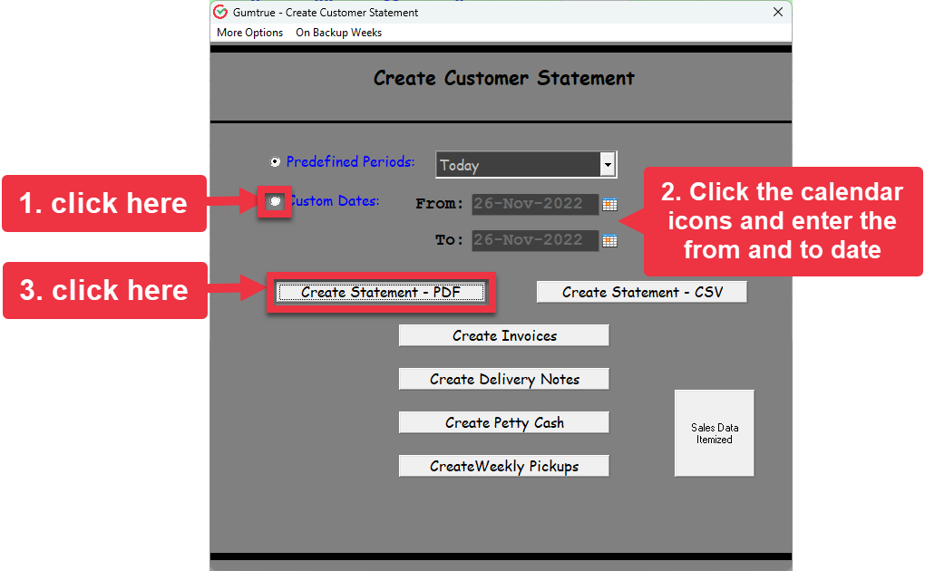Open the On Backup Weeks menu
This screenshot has width=925, height=571.
click(x=338, y=33)
